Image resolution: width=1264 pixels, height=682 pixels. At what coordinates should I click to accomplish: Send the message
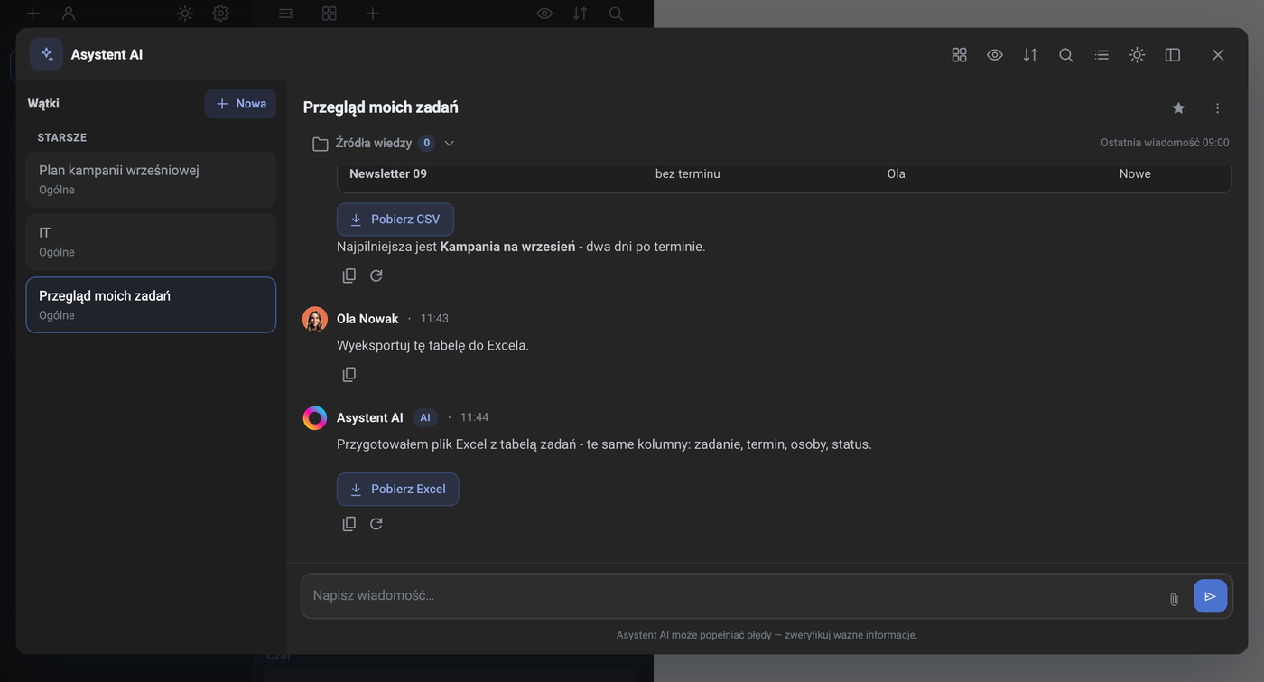coord(1211,596)
